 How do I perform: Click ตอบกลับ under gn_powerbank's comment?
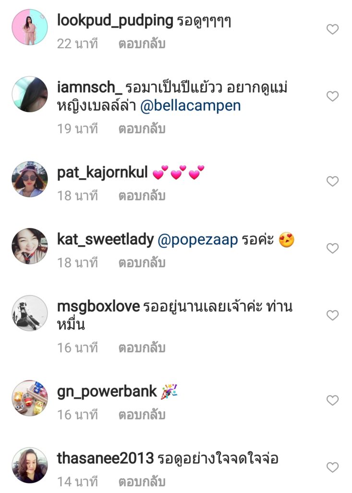coord(142,415)
